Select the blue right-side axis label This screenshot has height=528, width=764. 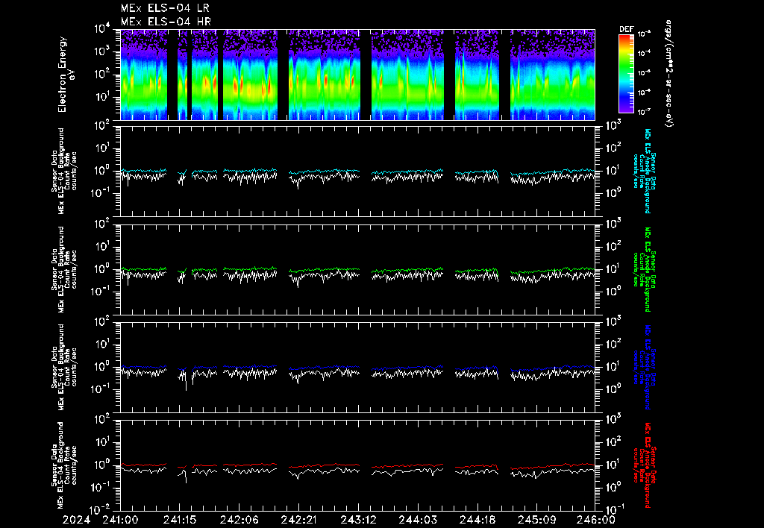(x=644, y=367)
